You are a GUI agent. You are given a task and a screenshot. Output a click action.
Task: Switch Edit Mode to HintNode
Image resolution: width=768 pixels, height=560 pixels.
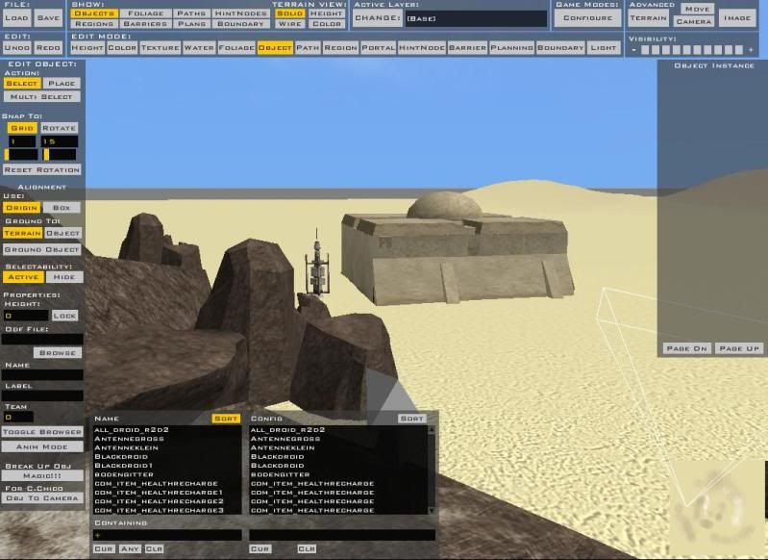422,47
